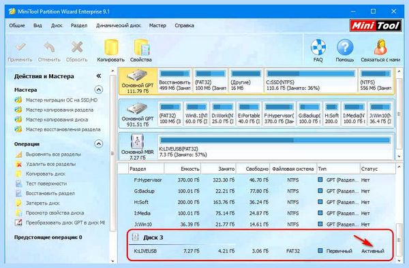
Task: Click the Apply (Применить) checkmark icon
Action: [20, 48]
